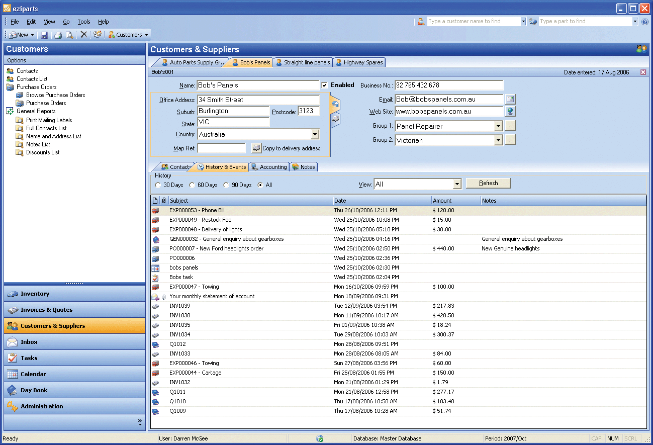Expand navigation pane configure chevron
The height and width of the screenshot is (445, 653).
[140, 422]
